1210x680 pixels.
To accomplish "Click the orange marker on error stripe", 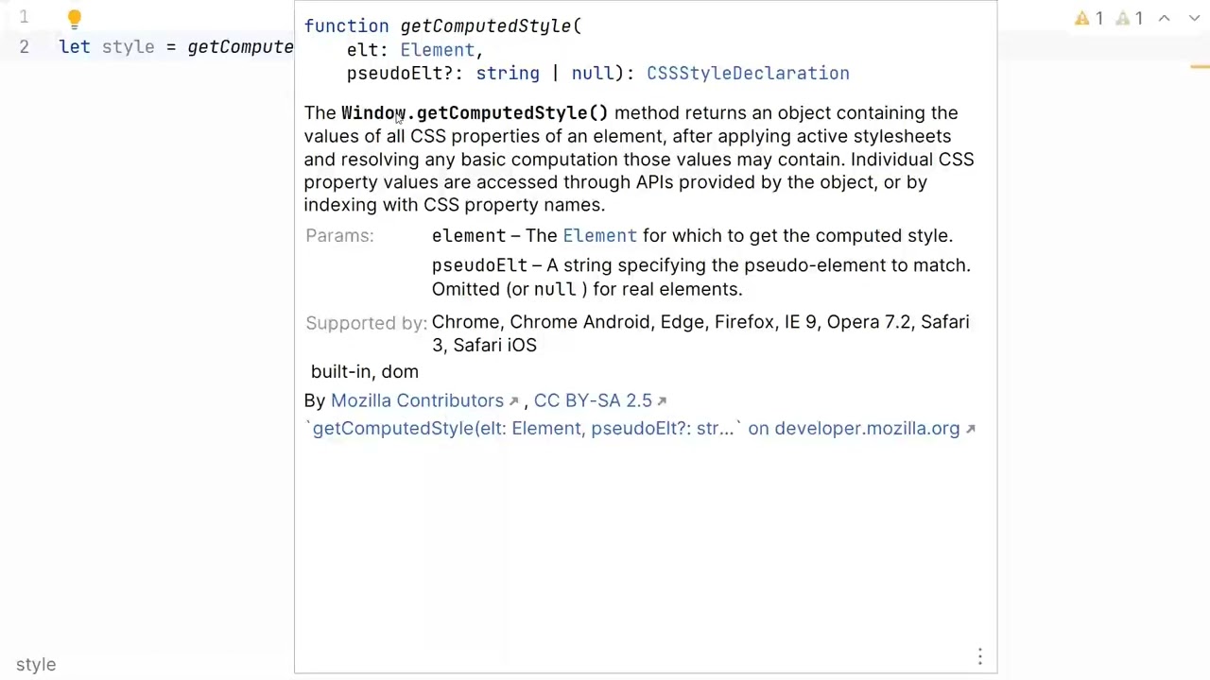I will coord(1200,67).
